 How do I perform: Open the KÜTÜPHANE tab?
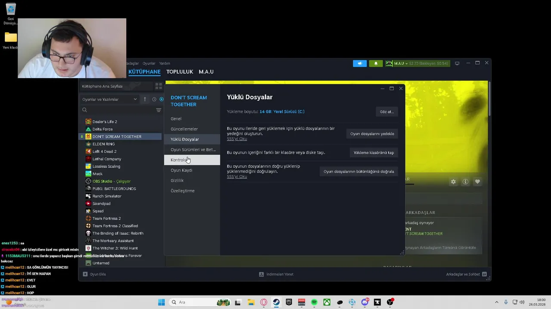[144, 72]
